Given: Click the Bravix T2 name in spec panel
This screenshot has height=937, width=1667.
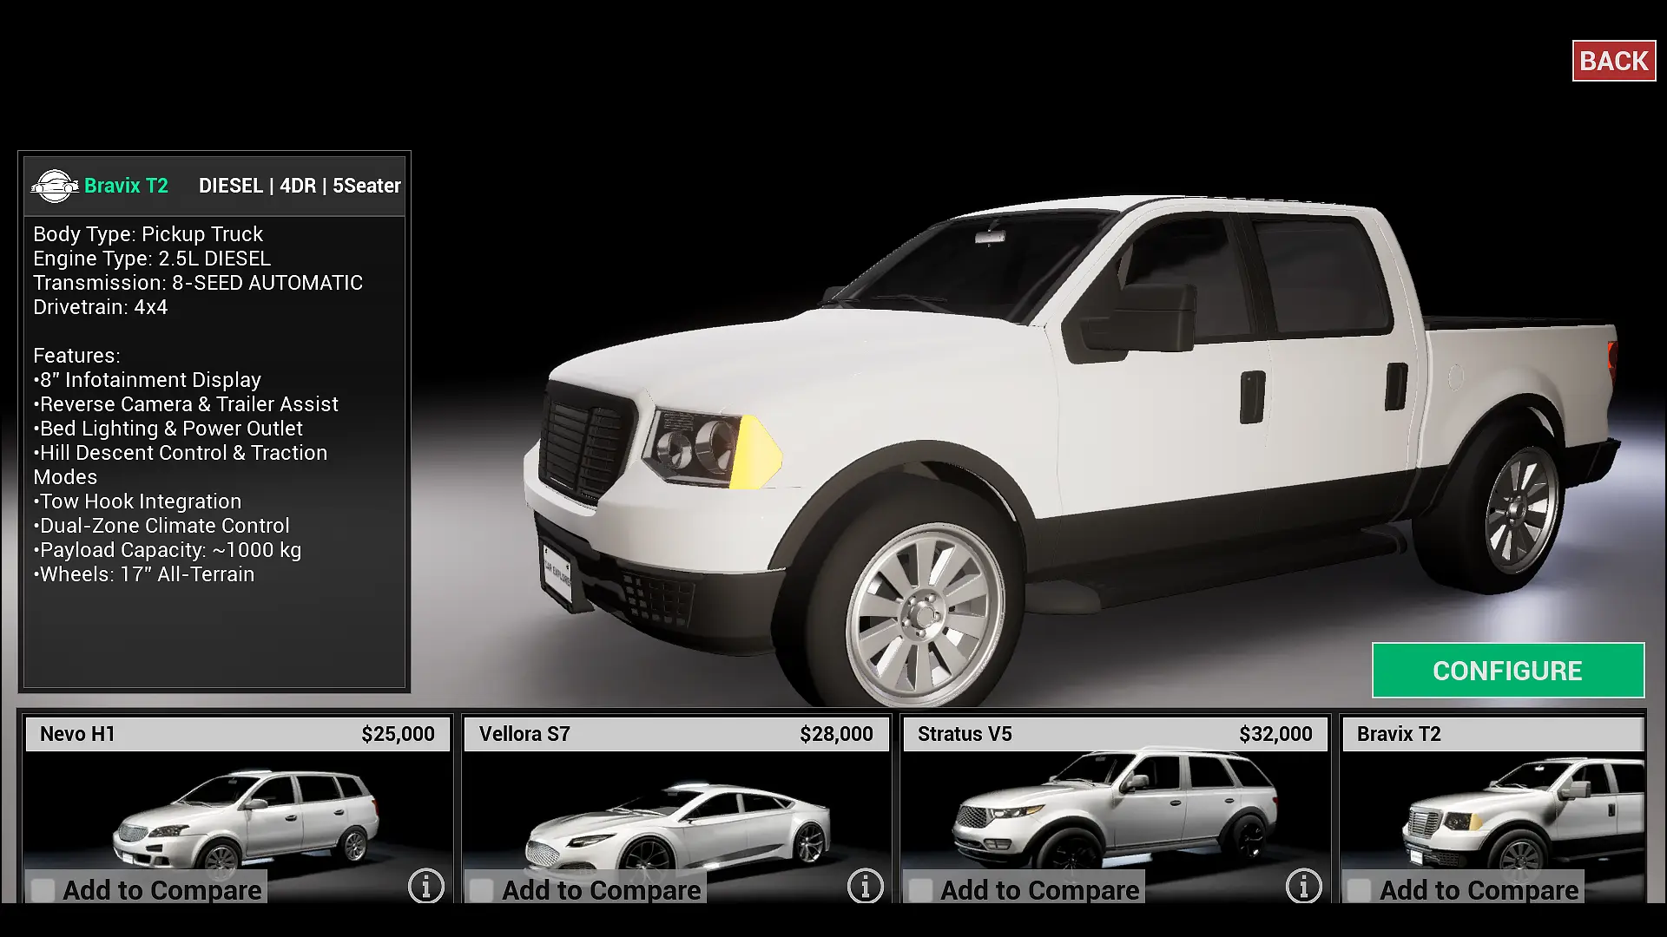Looking at the screenshot, I should pyautogui.click(x=126, y=186).
